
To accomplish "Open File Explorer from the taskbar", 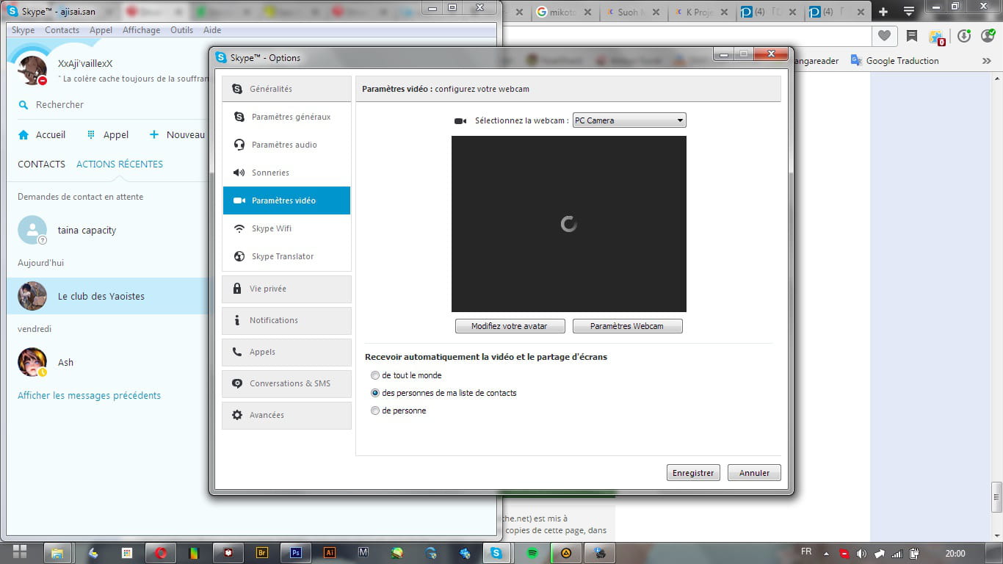I will [x=57, y=553].
